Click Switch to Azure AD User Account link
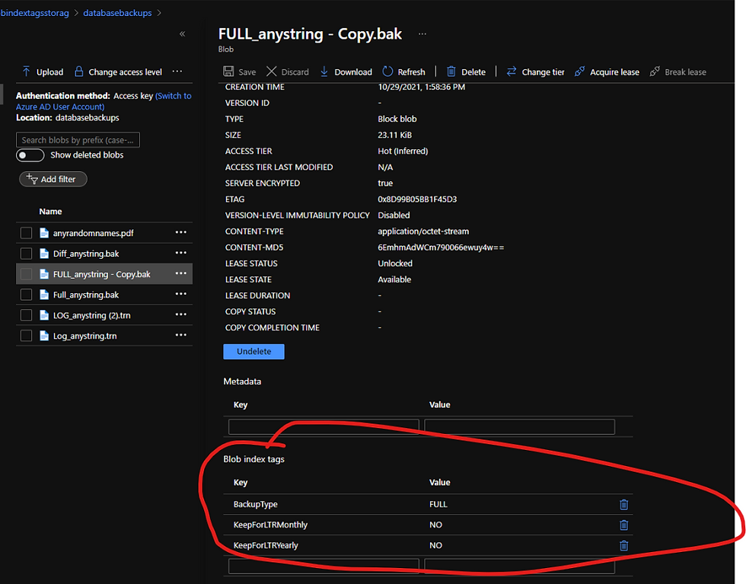Viewport: 746px width, 584px height. coord(104,101)
